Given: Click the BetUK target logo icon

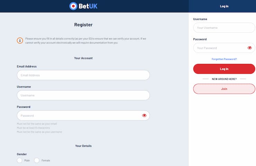Looking at the screenshot, I should (x=73, y=6).
